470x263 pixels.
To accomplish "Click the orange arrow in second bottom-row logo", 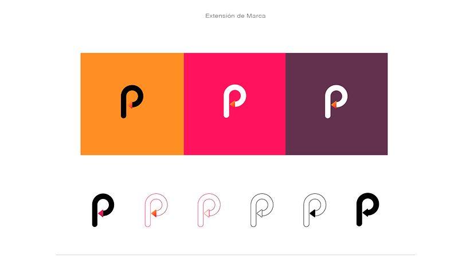I will (x=154, y=213).
